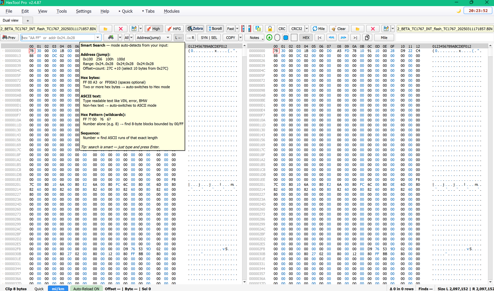Toggle Auto-Reload ON status
494x291 pixels.
[x=86, y=289]
